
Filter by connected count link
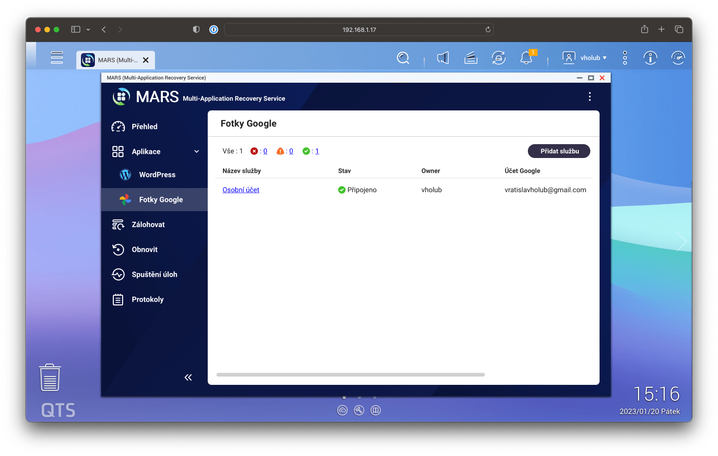click(x=317, y=151)
